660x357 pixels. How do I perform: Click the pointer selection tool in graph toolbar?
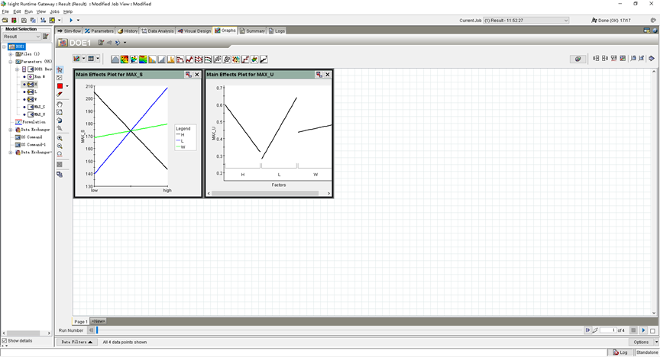60,69
